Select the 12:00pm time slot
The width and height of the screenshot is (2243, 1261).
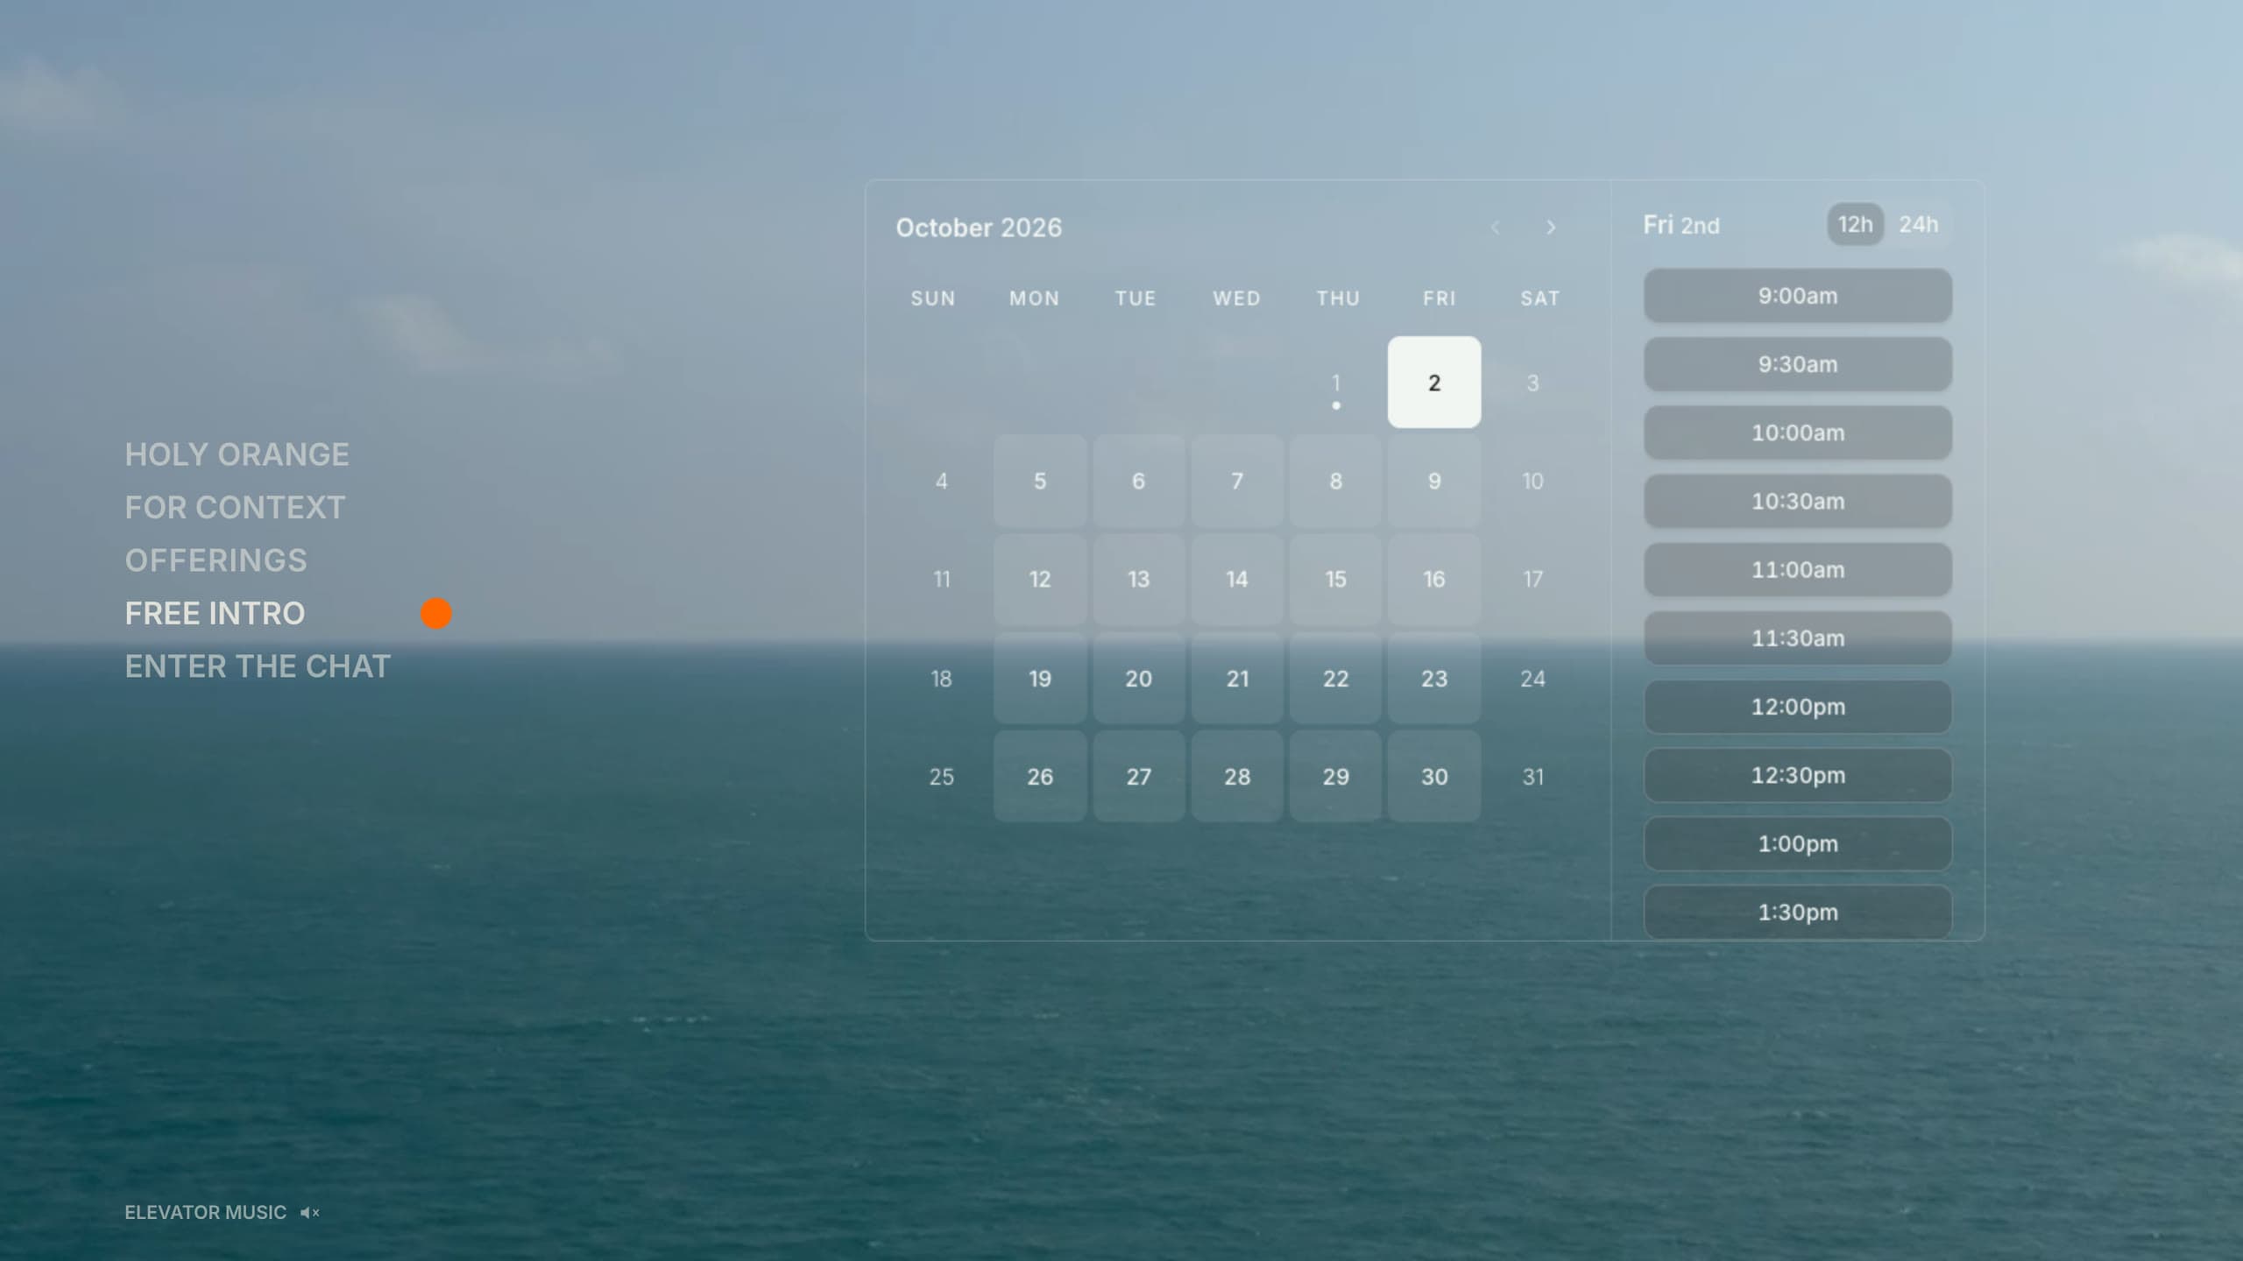tap(1798, 707)
